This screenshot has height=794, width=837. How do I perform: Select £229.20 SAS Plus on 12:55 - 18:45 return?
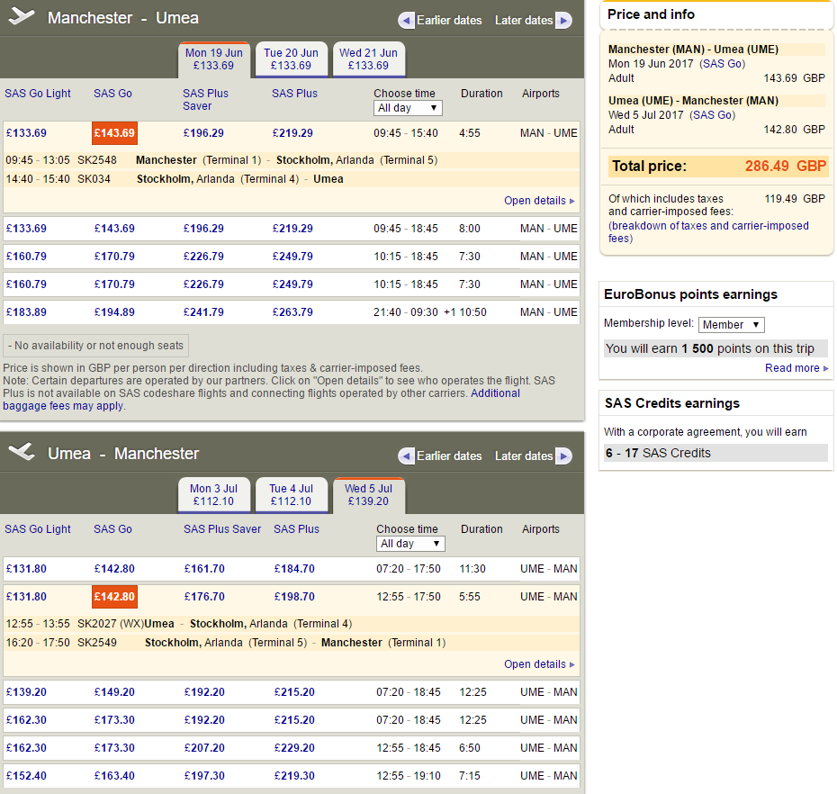[294, 748]
